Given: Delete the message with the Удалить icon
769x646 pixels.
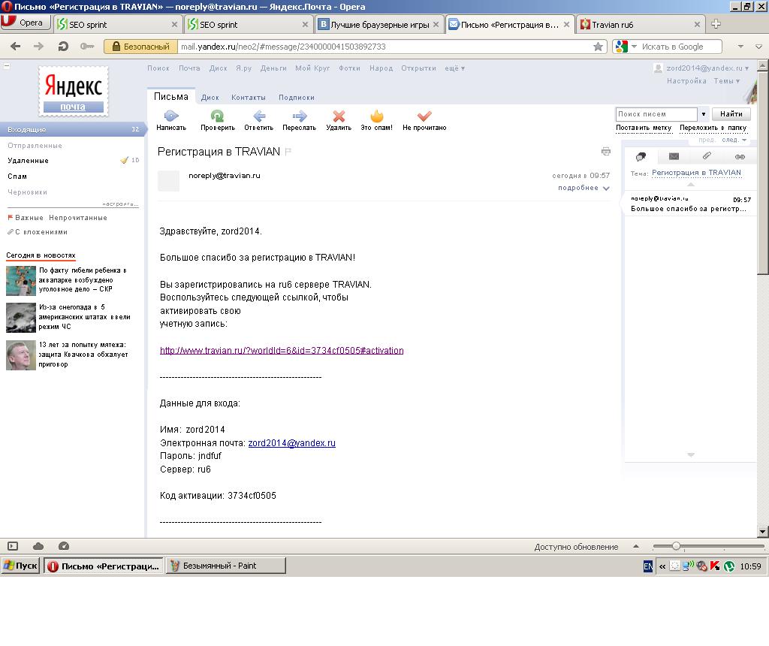Looking at the screenshot, I should coord(339,116).
